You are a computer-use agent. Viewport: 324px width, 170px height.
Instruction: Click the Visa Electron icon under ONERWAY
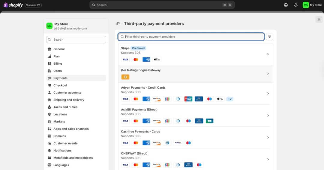tap(188, 165)
